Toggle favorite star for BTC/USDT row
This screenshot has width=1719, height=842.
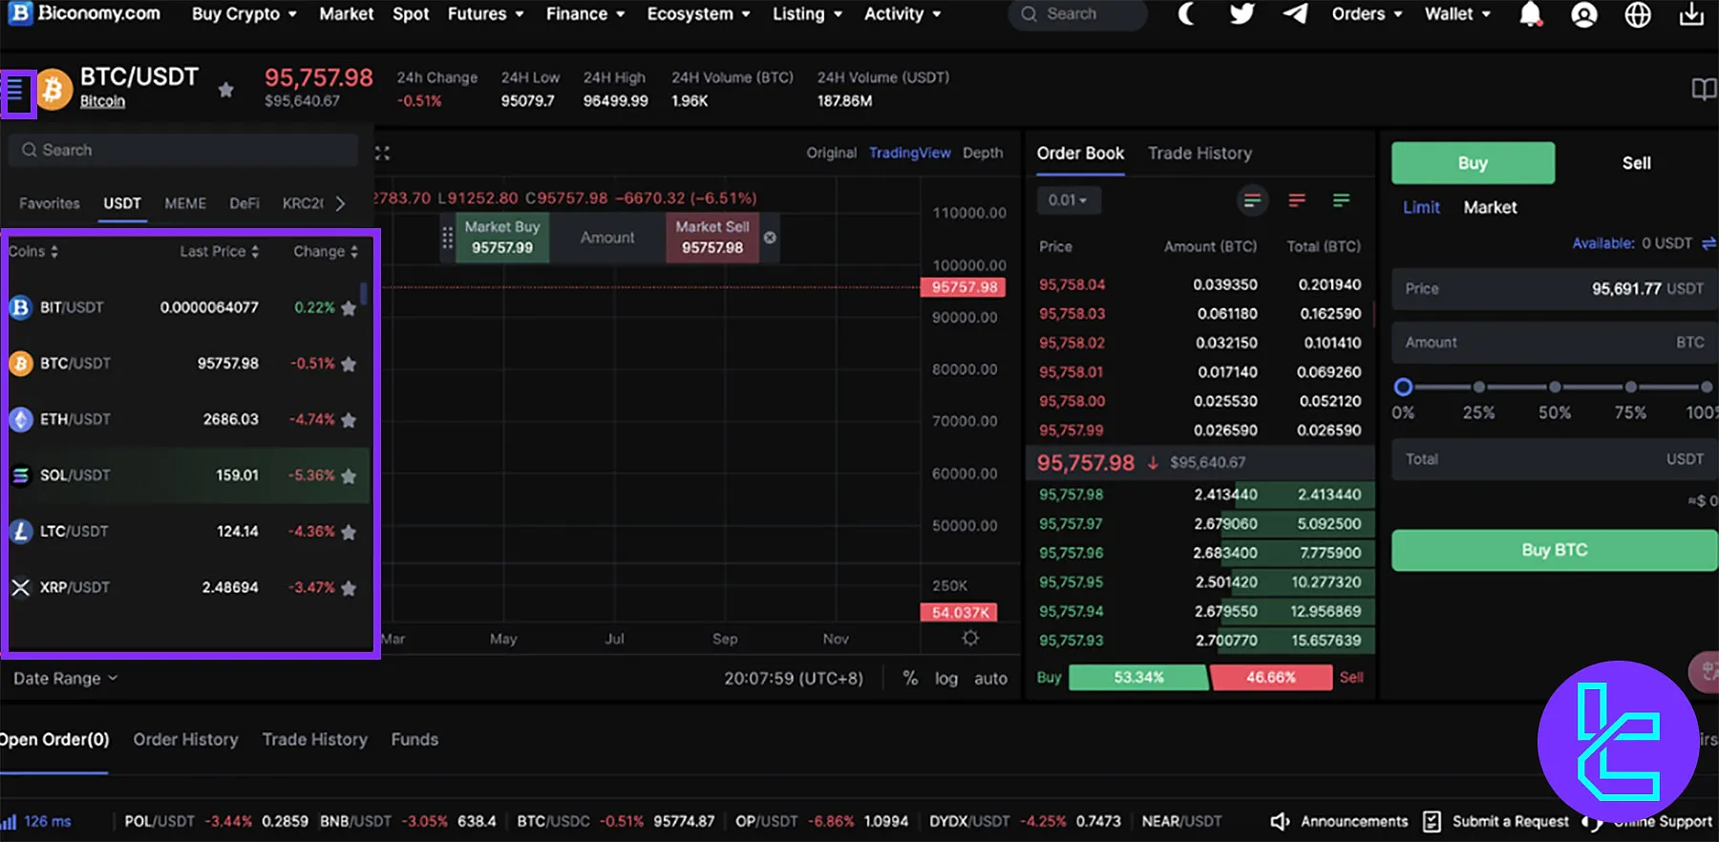coord(349,364)
